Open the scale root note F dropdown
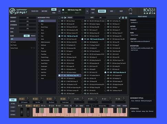Screen dimensions: 167x124 (x=94, y=106)
